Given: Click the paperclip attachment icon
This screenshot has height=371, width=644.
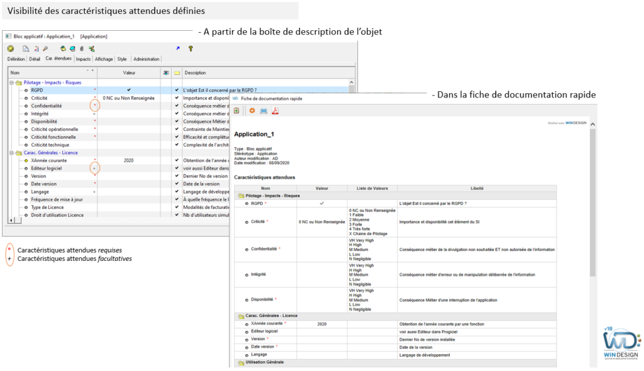Looking at the screenshot, I should point(82,48).
